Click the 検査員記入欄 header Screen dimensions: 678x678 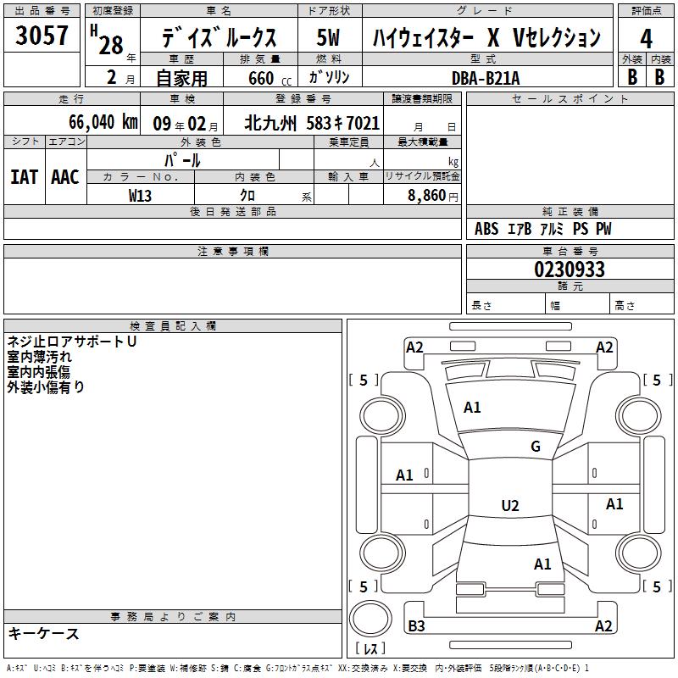[173, 326]
